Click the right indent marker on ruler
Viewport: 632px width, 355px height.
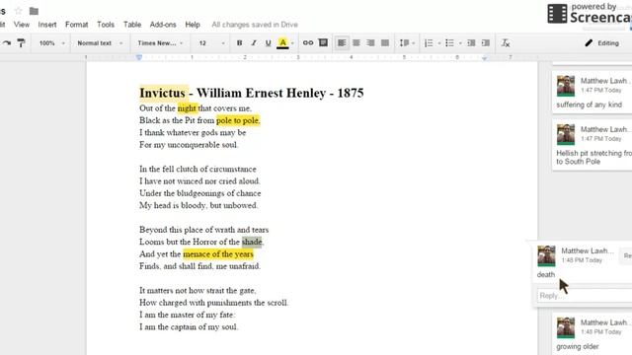coord(484,58)
